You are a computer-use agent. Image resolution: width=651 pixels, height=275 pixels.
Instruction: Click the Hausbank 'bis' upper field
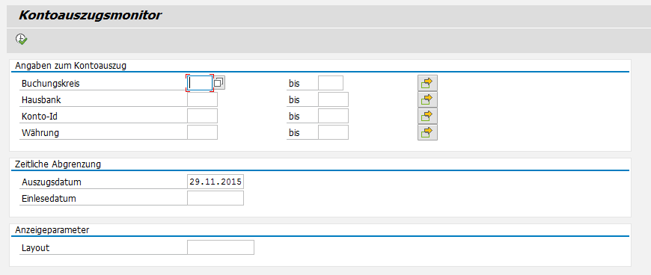333,99
